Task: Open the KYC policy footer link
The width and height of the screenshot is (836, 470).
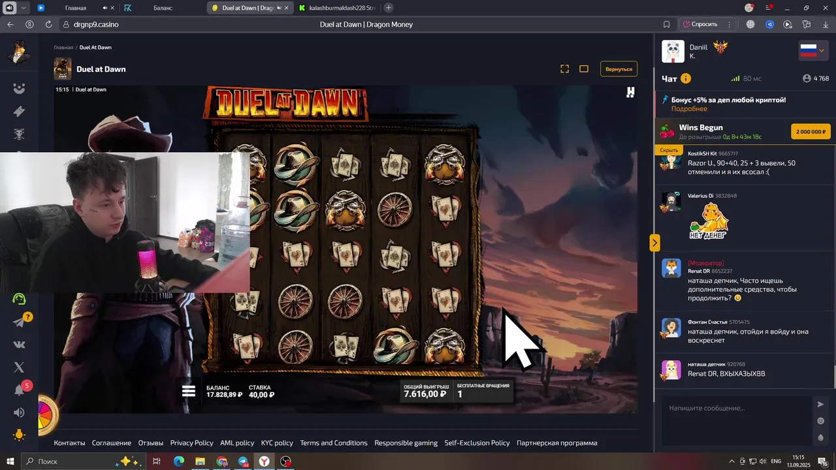Action: tap(277, 443)
